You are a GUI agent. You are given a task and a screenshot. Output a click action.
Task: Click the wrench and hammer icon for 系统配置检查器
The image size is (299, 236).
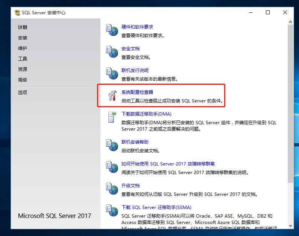(x=112, y=95)
